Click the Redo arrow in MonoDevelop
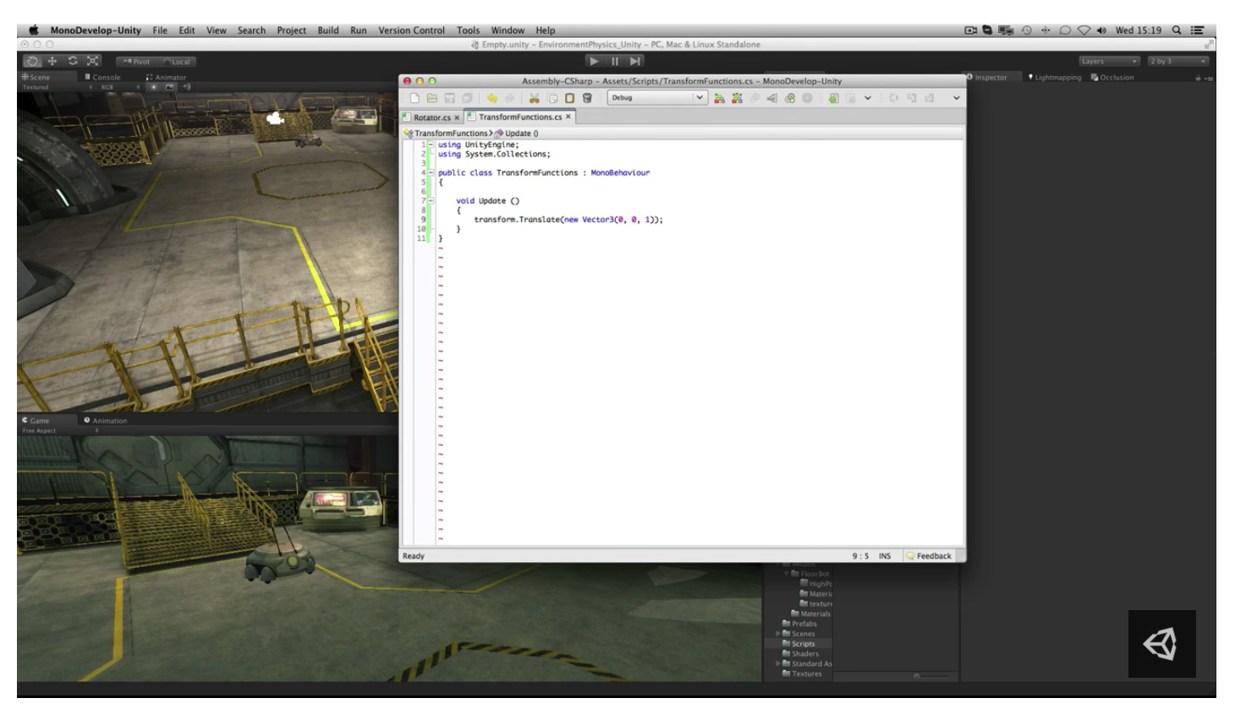The image size is (1235, 720). point(509,98)
